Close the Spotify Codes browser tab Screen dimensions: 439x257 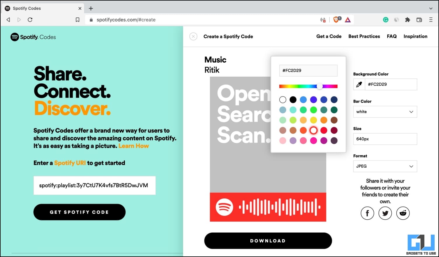pyautogui.click(x=80, y=8)
